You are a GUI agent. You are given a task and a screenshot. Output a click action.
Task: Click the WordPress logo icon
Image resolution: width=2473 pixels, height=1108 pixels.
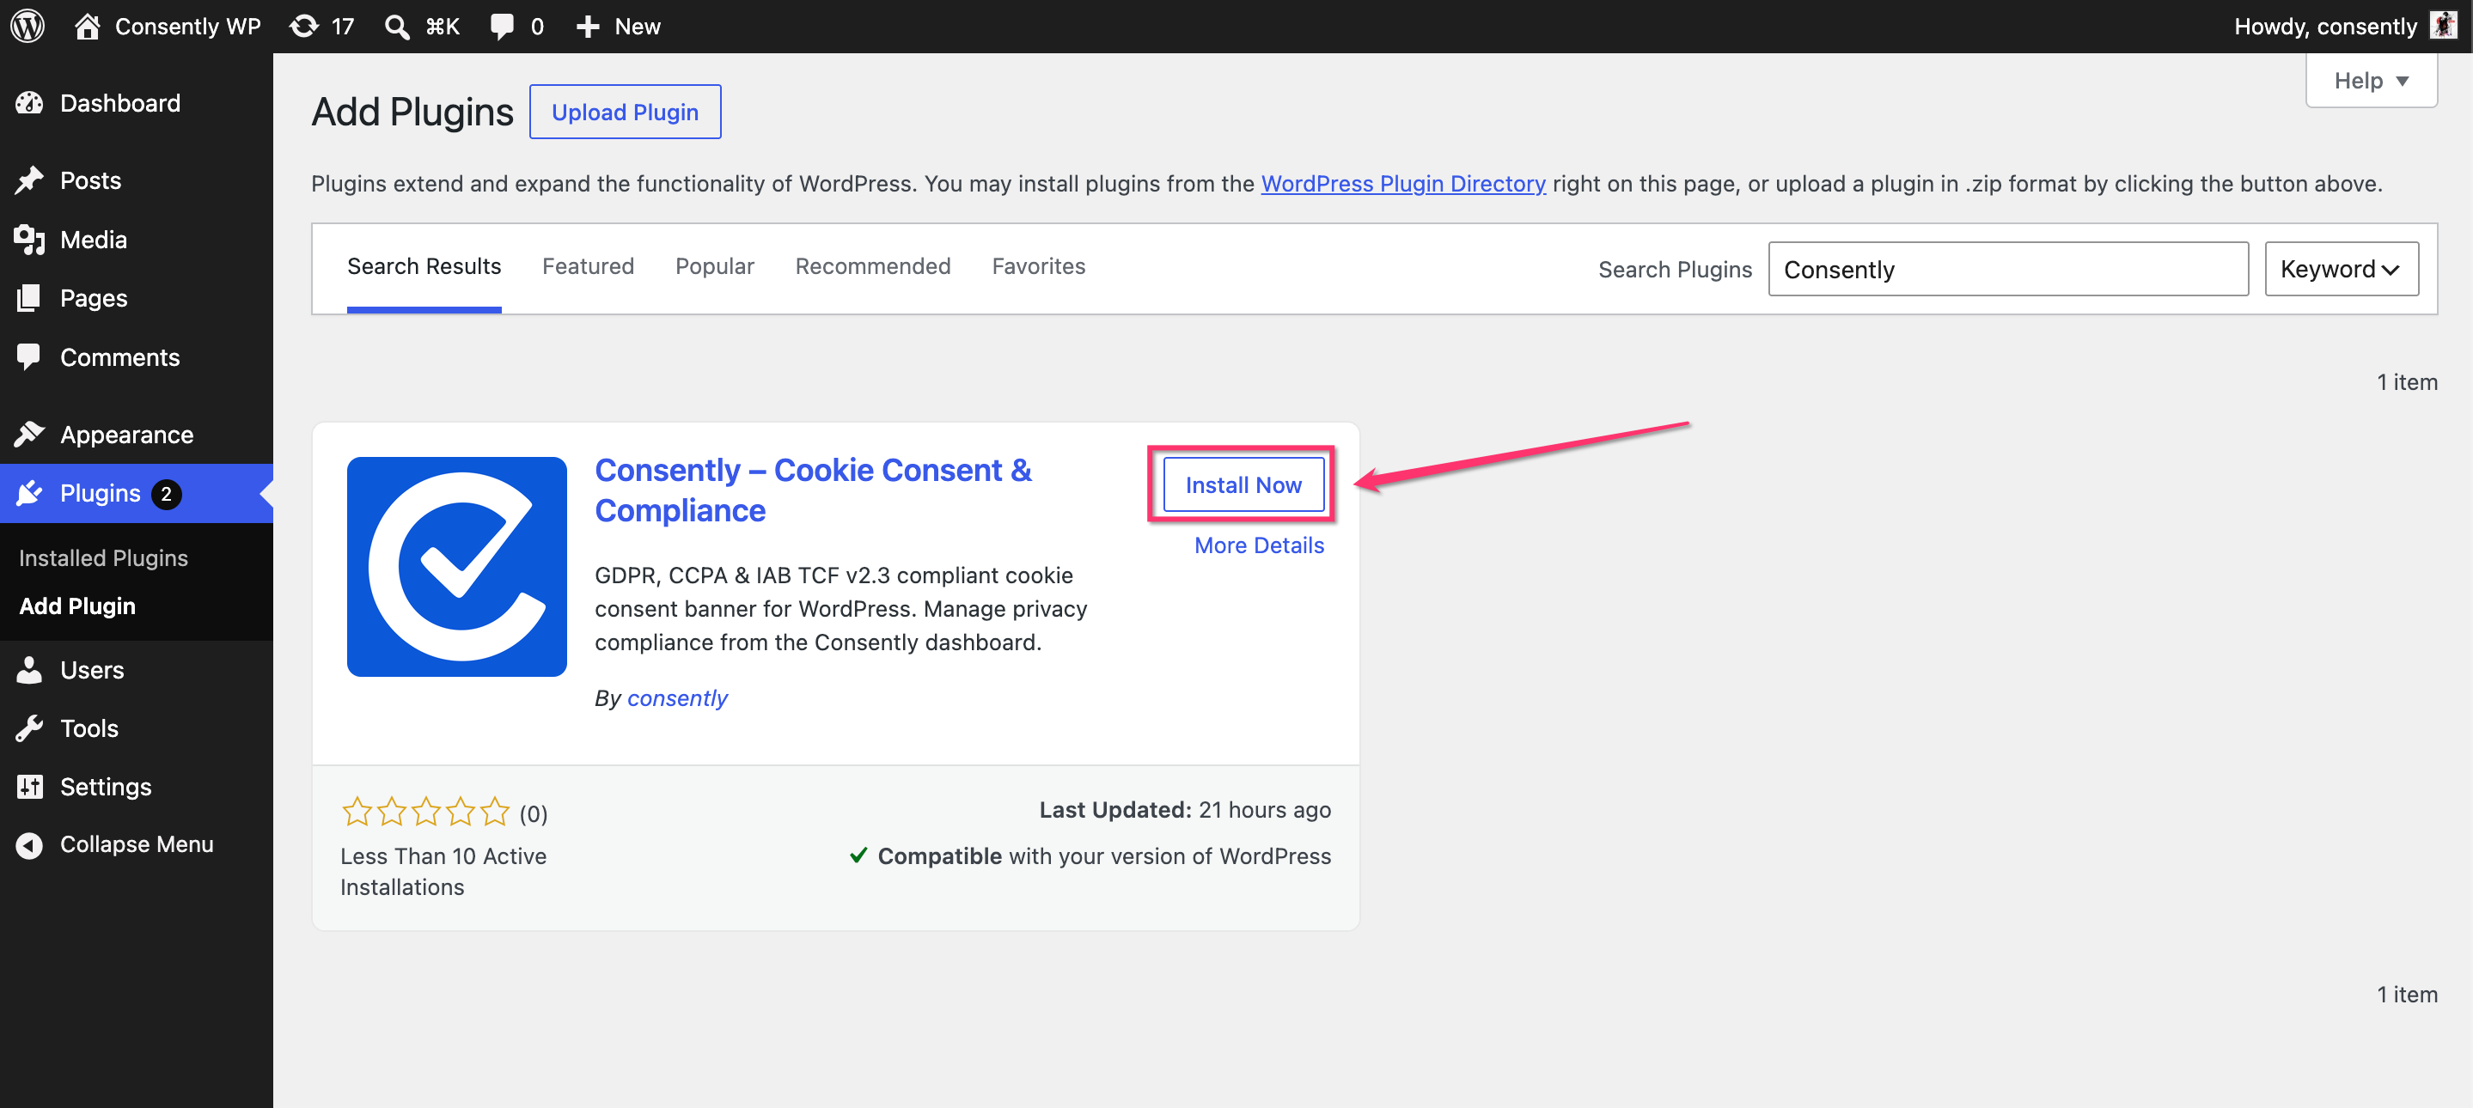pos(27,26)
